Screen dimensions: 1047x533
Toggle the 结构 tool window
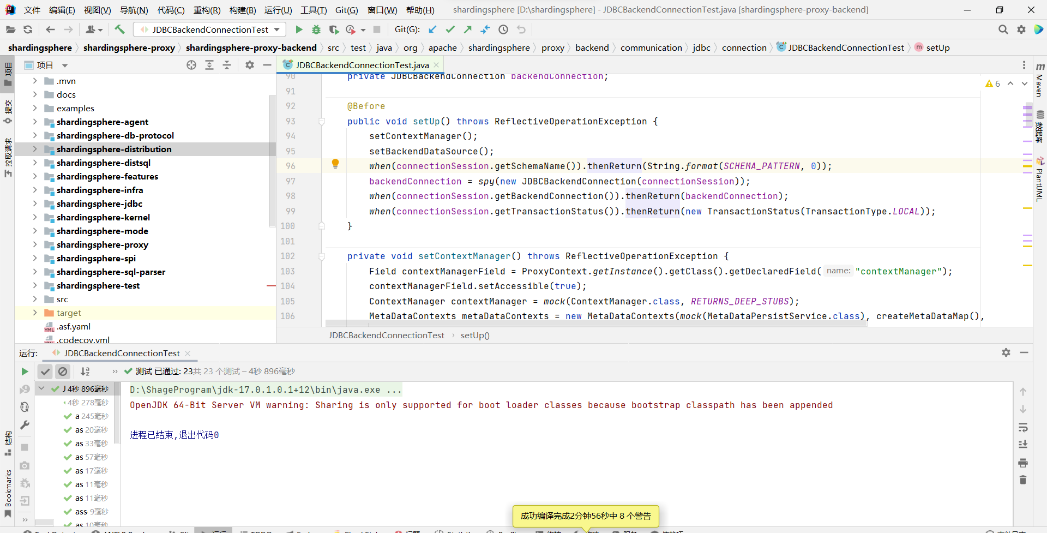click(x=8, y=444)
